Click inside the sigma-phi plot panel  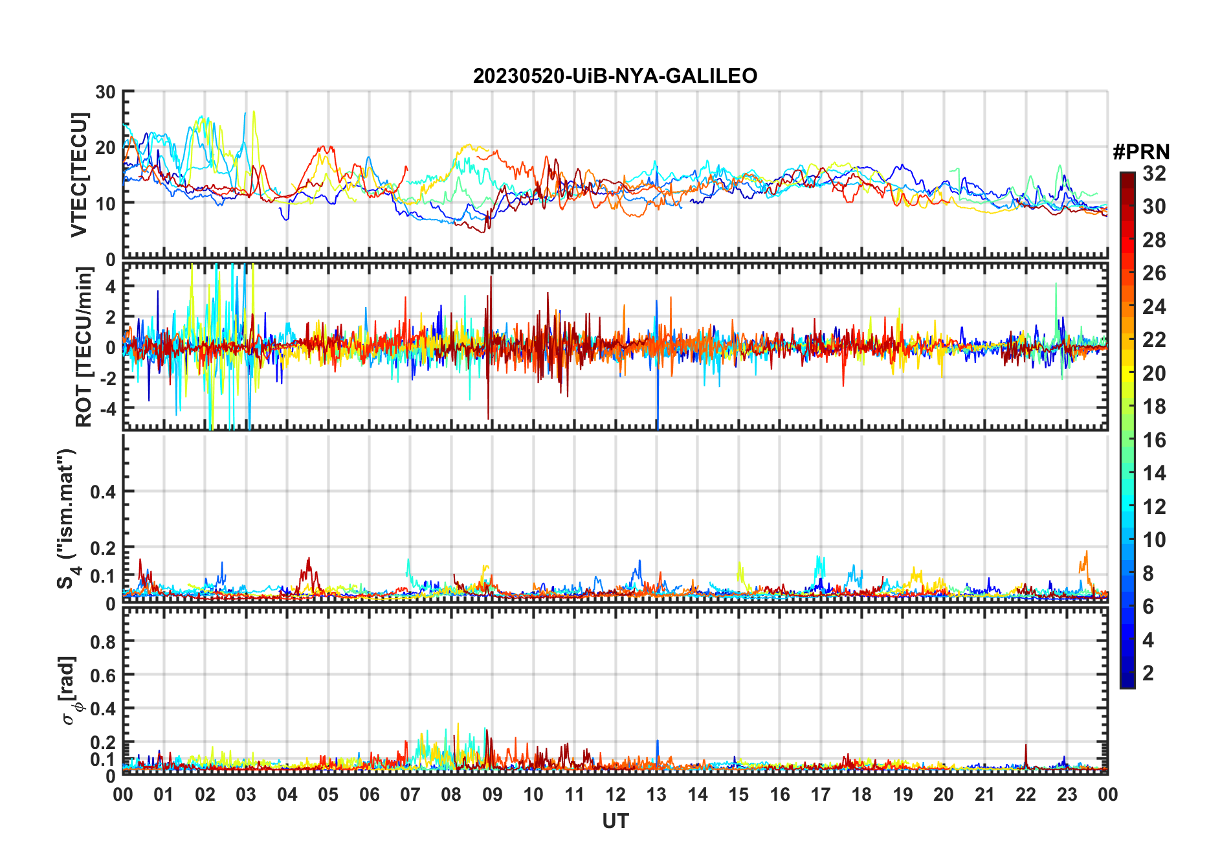click(615, 691)
